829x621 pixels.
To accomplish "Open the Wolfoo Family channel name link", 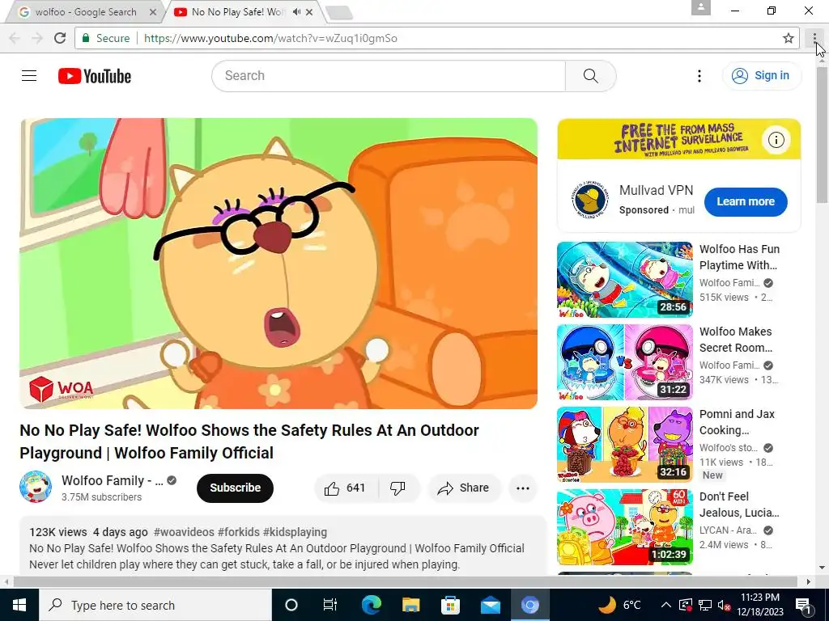I will point(112,480).
